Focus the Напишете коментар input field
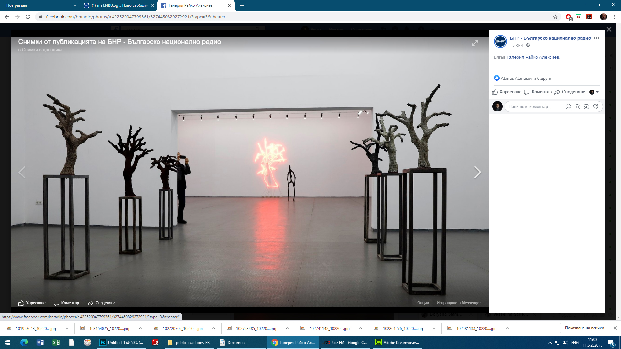 tap(535, 107)
